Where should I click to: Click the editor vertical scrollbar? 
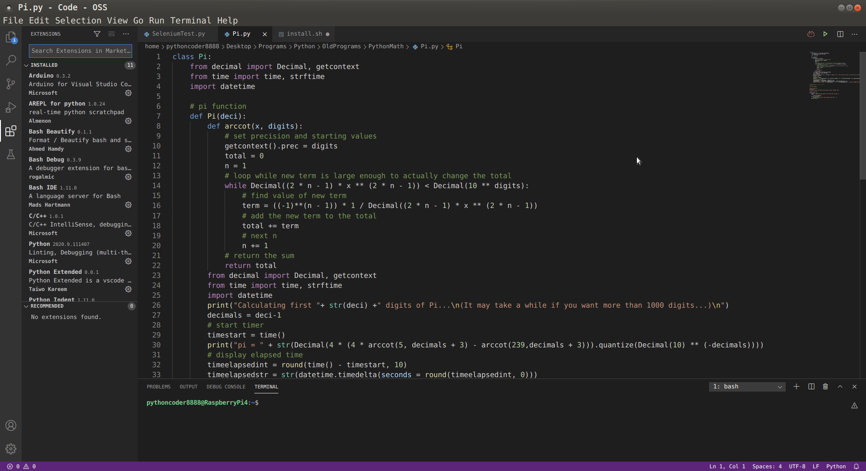click(863, 115)
